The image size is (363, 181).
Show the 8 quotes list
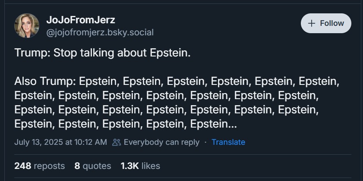coord(92,165)
